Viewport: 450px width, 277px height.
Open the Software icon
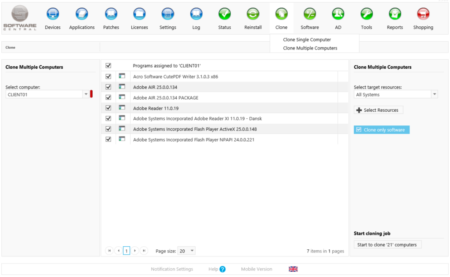pyautogui.click(x=310, y=14)
